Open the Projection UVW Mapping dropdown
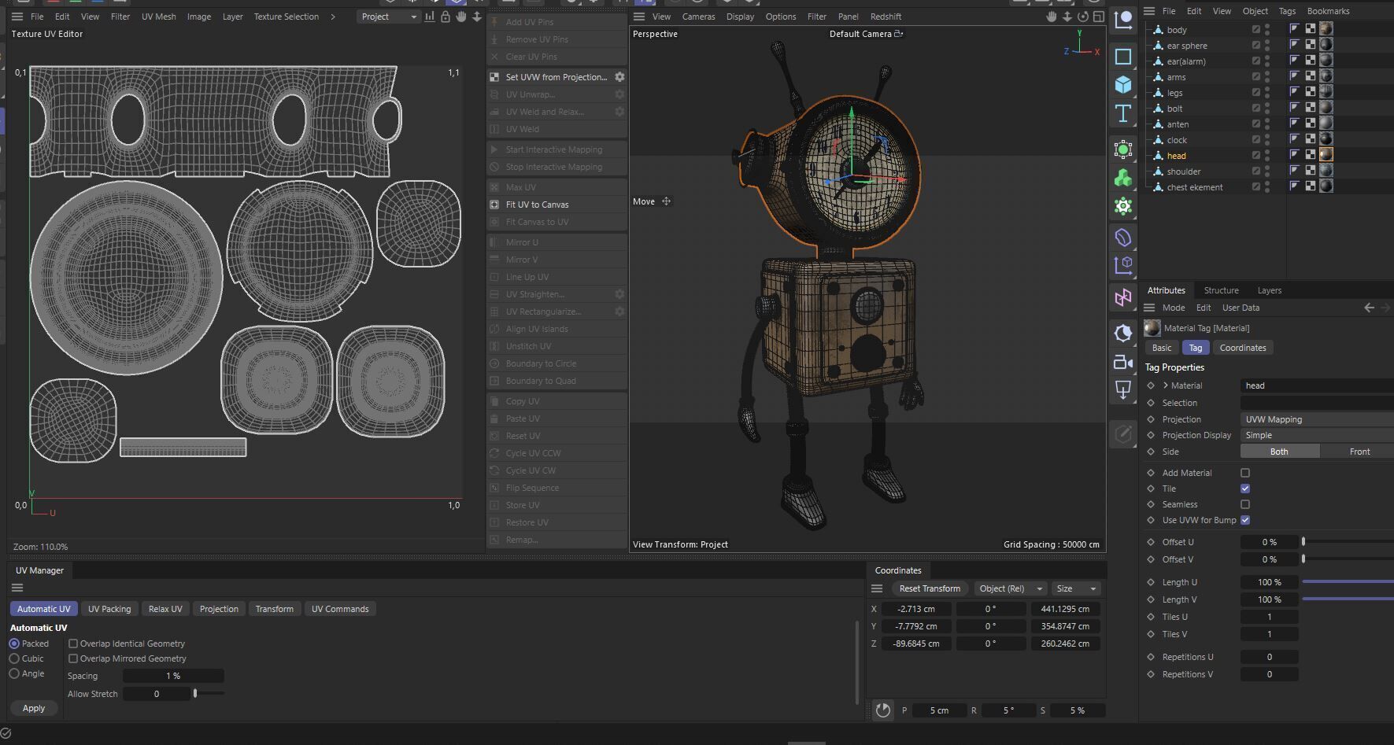 [x=1317, y=419]
